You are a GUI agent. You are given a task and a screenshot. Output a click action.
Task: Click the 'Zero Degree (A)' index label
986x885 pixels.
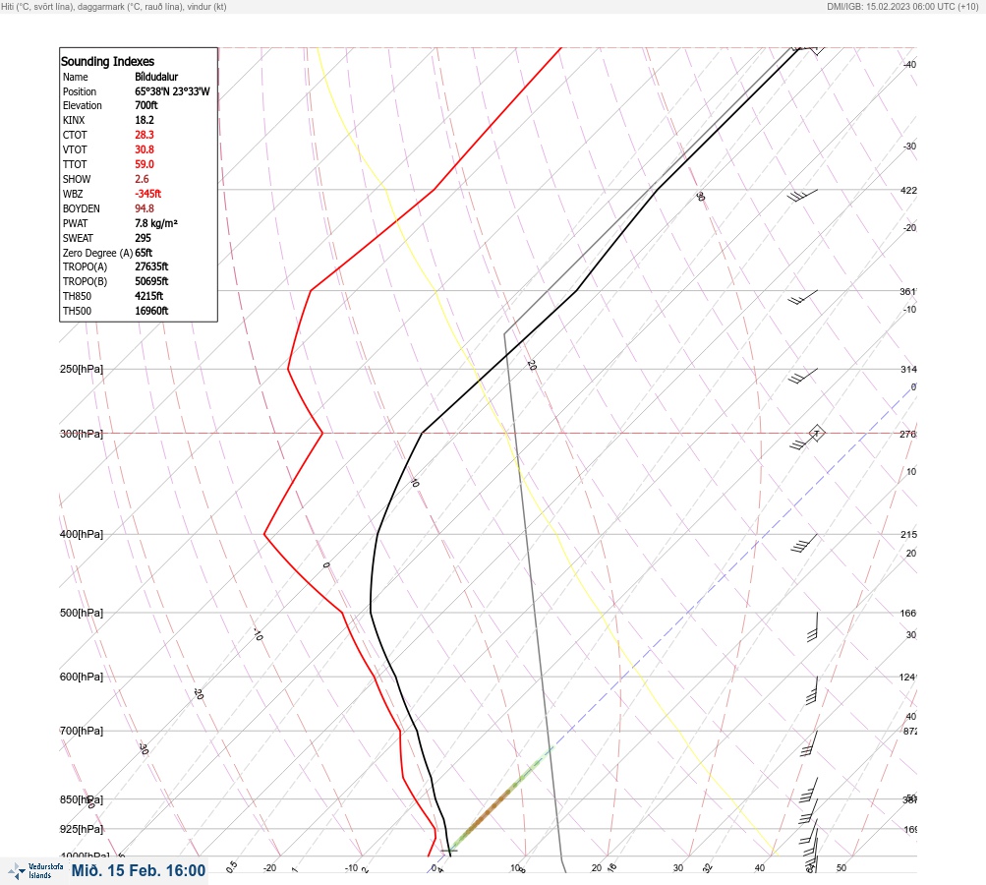click(x=97, y=253)
